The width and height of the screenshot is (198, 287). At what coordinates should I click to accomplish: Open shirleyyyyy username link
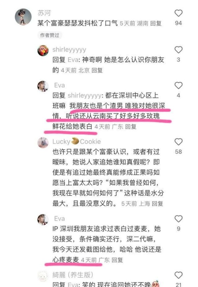click(x=69, y=49)
